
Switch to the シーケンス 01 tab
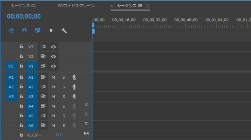point(23,6)
